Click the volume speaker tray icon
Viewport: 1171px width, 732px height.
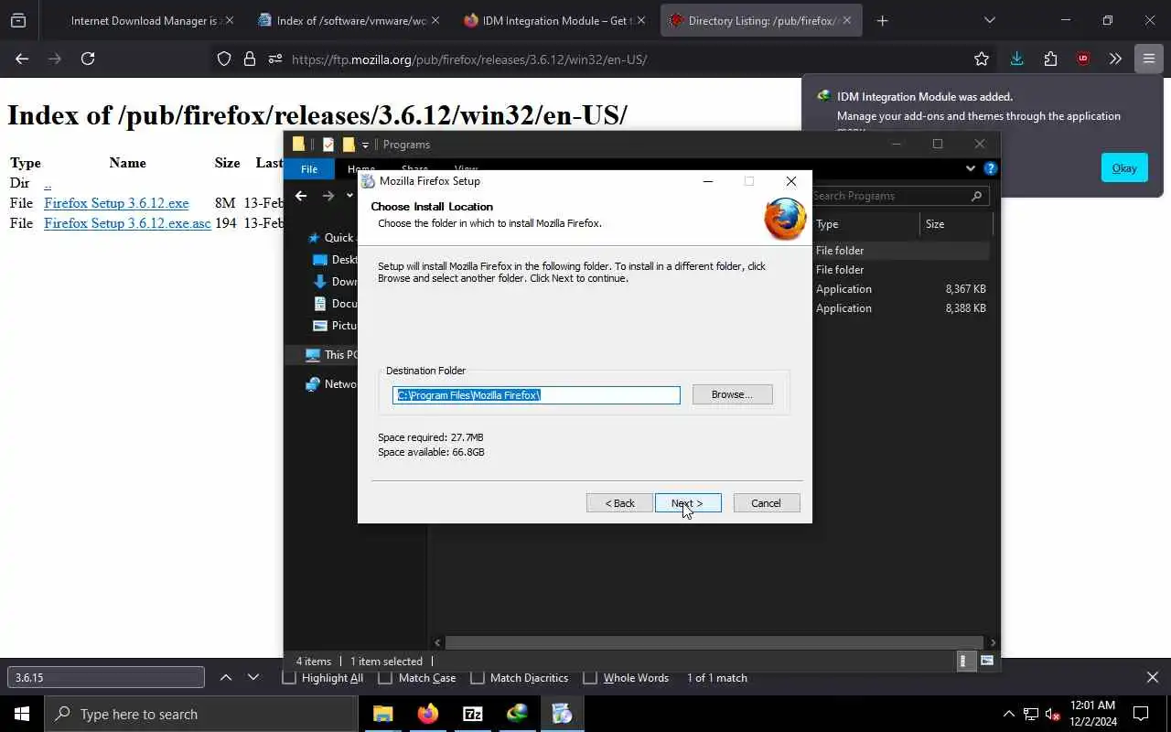(x=1053, y=714)
